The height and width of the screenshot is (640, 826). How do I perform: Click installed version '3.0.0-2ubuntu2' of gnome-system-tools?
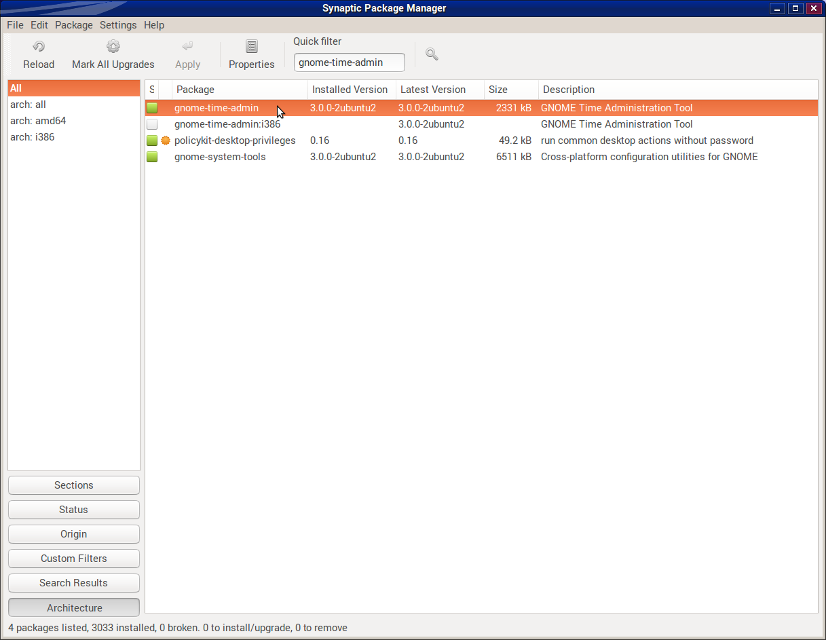pos(343,157)
